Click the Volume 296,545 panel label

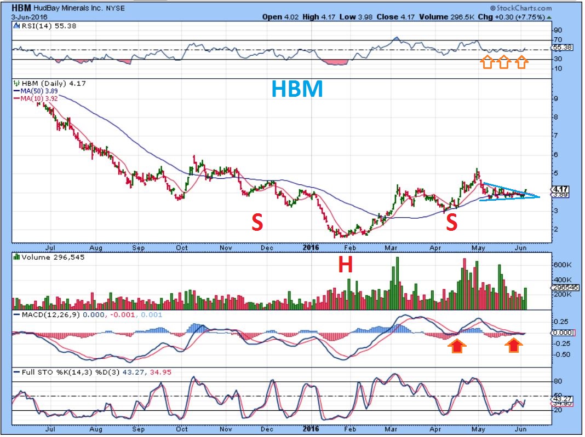pyautogui.click(x=53, y=257)
